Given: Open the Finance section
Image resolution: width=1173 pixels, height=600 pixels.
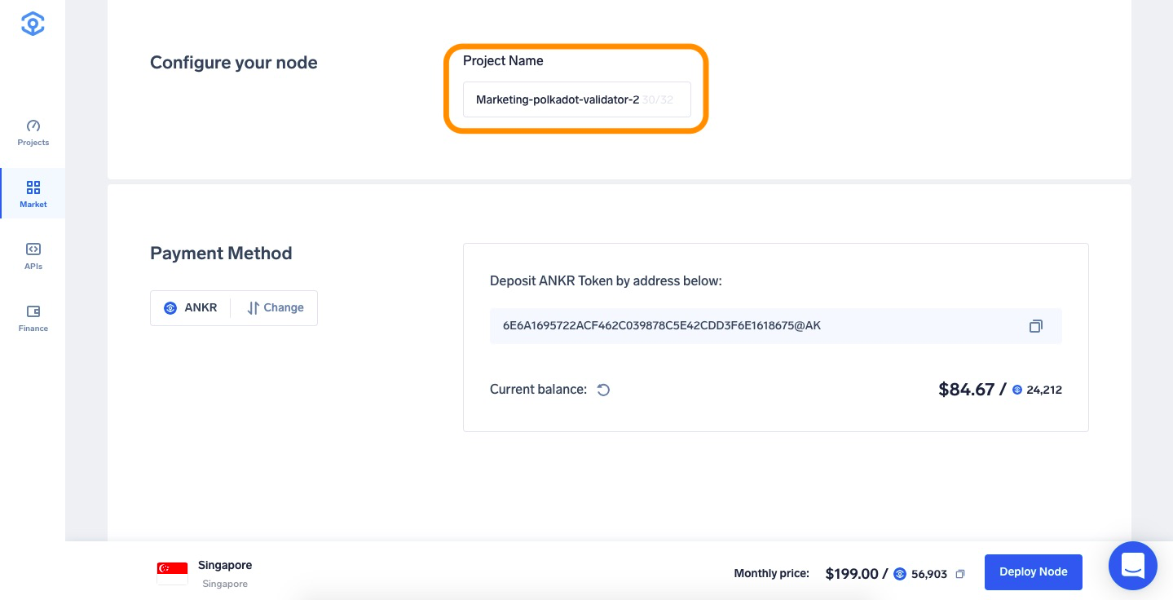Looking at the screenshot, I should (33, 318).
